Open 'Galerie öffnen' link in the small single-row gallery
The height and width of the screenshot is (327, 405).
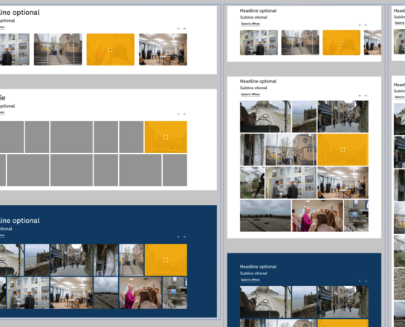250,24
